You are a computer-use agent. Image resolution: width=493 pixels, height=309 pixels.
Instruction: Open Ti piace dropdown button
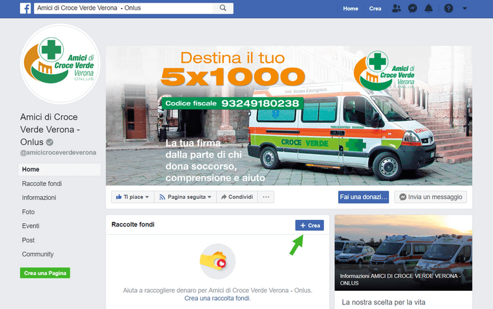133,197
